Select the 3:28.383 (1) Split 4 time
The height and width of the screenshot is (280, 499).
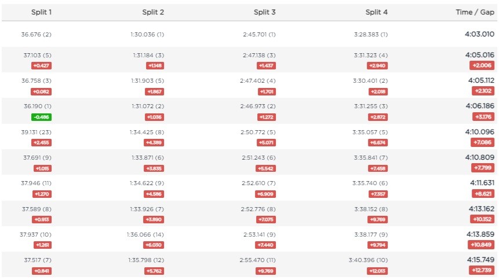371,34
